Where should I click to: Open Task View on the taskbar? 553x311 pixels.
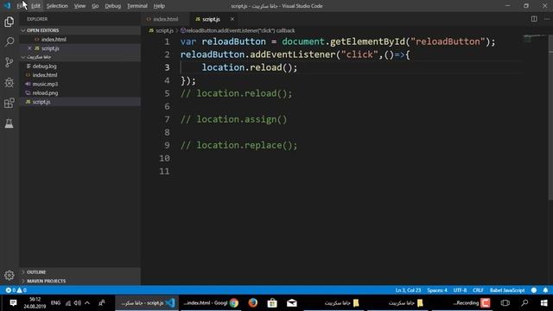(x=505, y=303)
